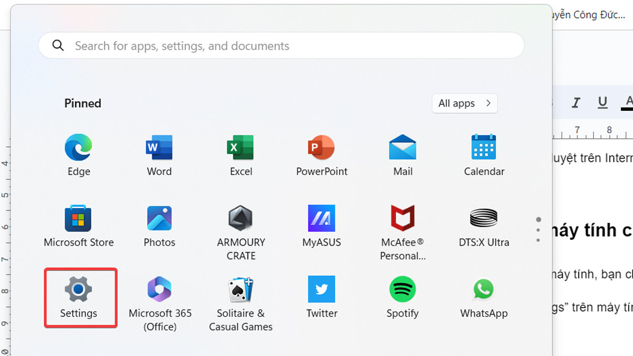This screenshot has height=356, width=633.
Task: Open the Calendar app
Action: tap(484, 148)
